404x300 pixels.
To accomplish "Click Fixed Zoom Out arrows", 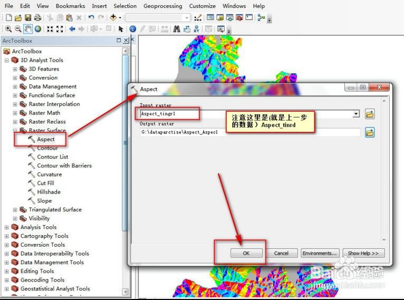I will tap(60, 29).
